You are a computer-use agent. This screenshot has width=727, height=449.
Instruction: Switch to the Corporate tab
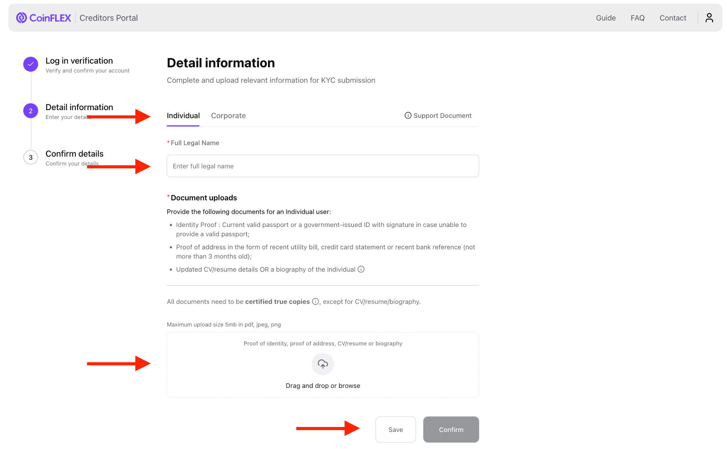pos(228,115)
